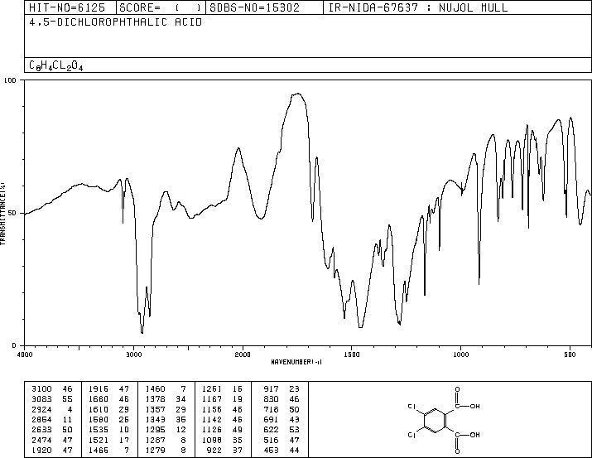Select peak table entry 1261

pyautogui.click(x=223, y=389)
